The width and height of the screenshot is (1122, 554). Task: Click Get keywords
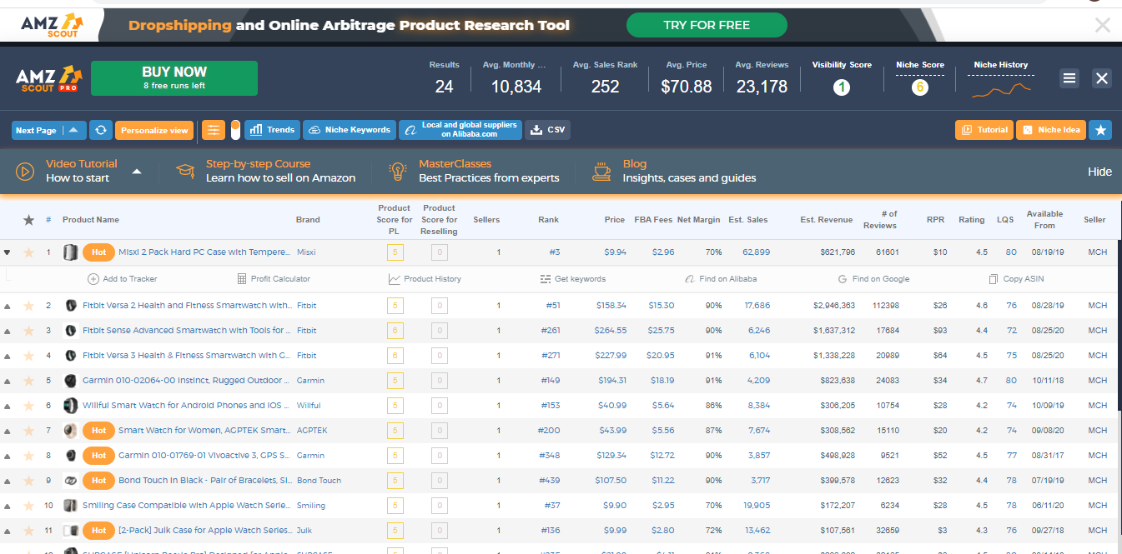573,279
